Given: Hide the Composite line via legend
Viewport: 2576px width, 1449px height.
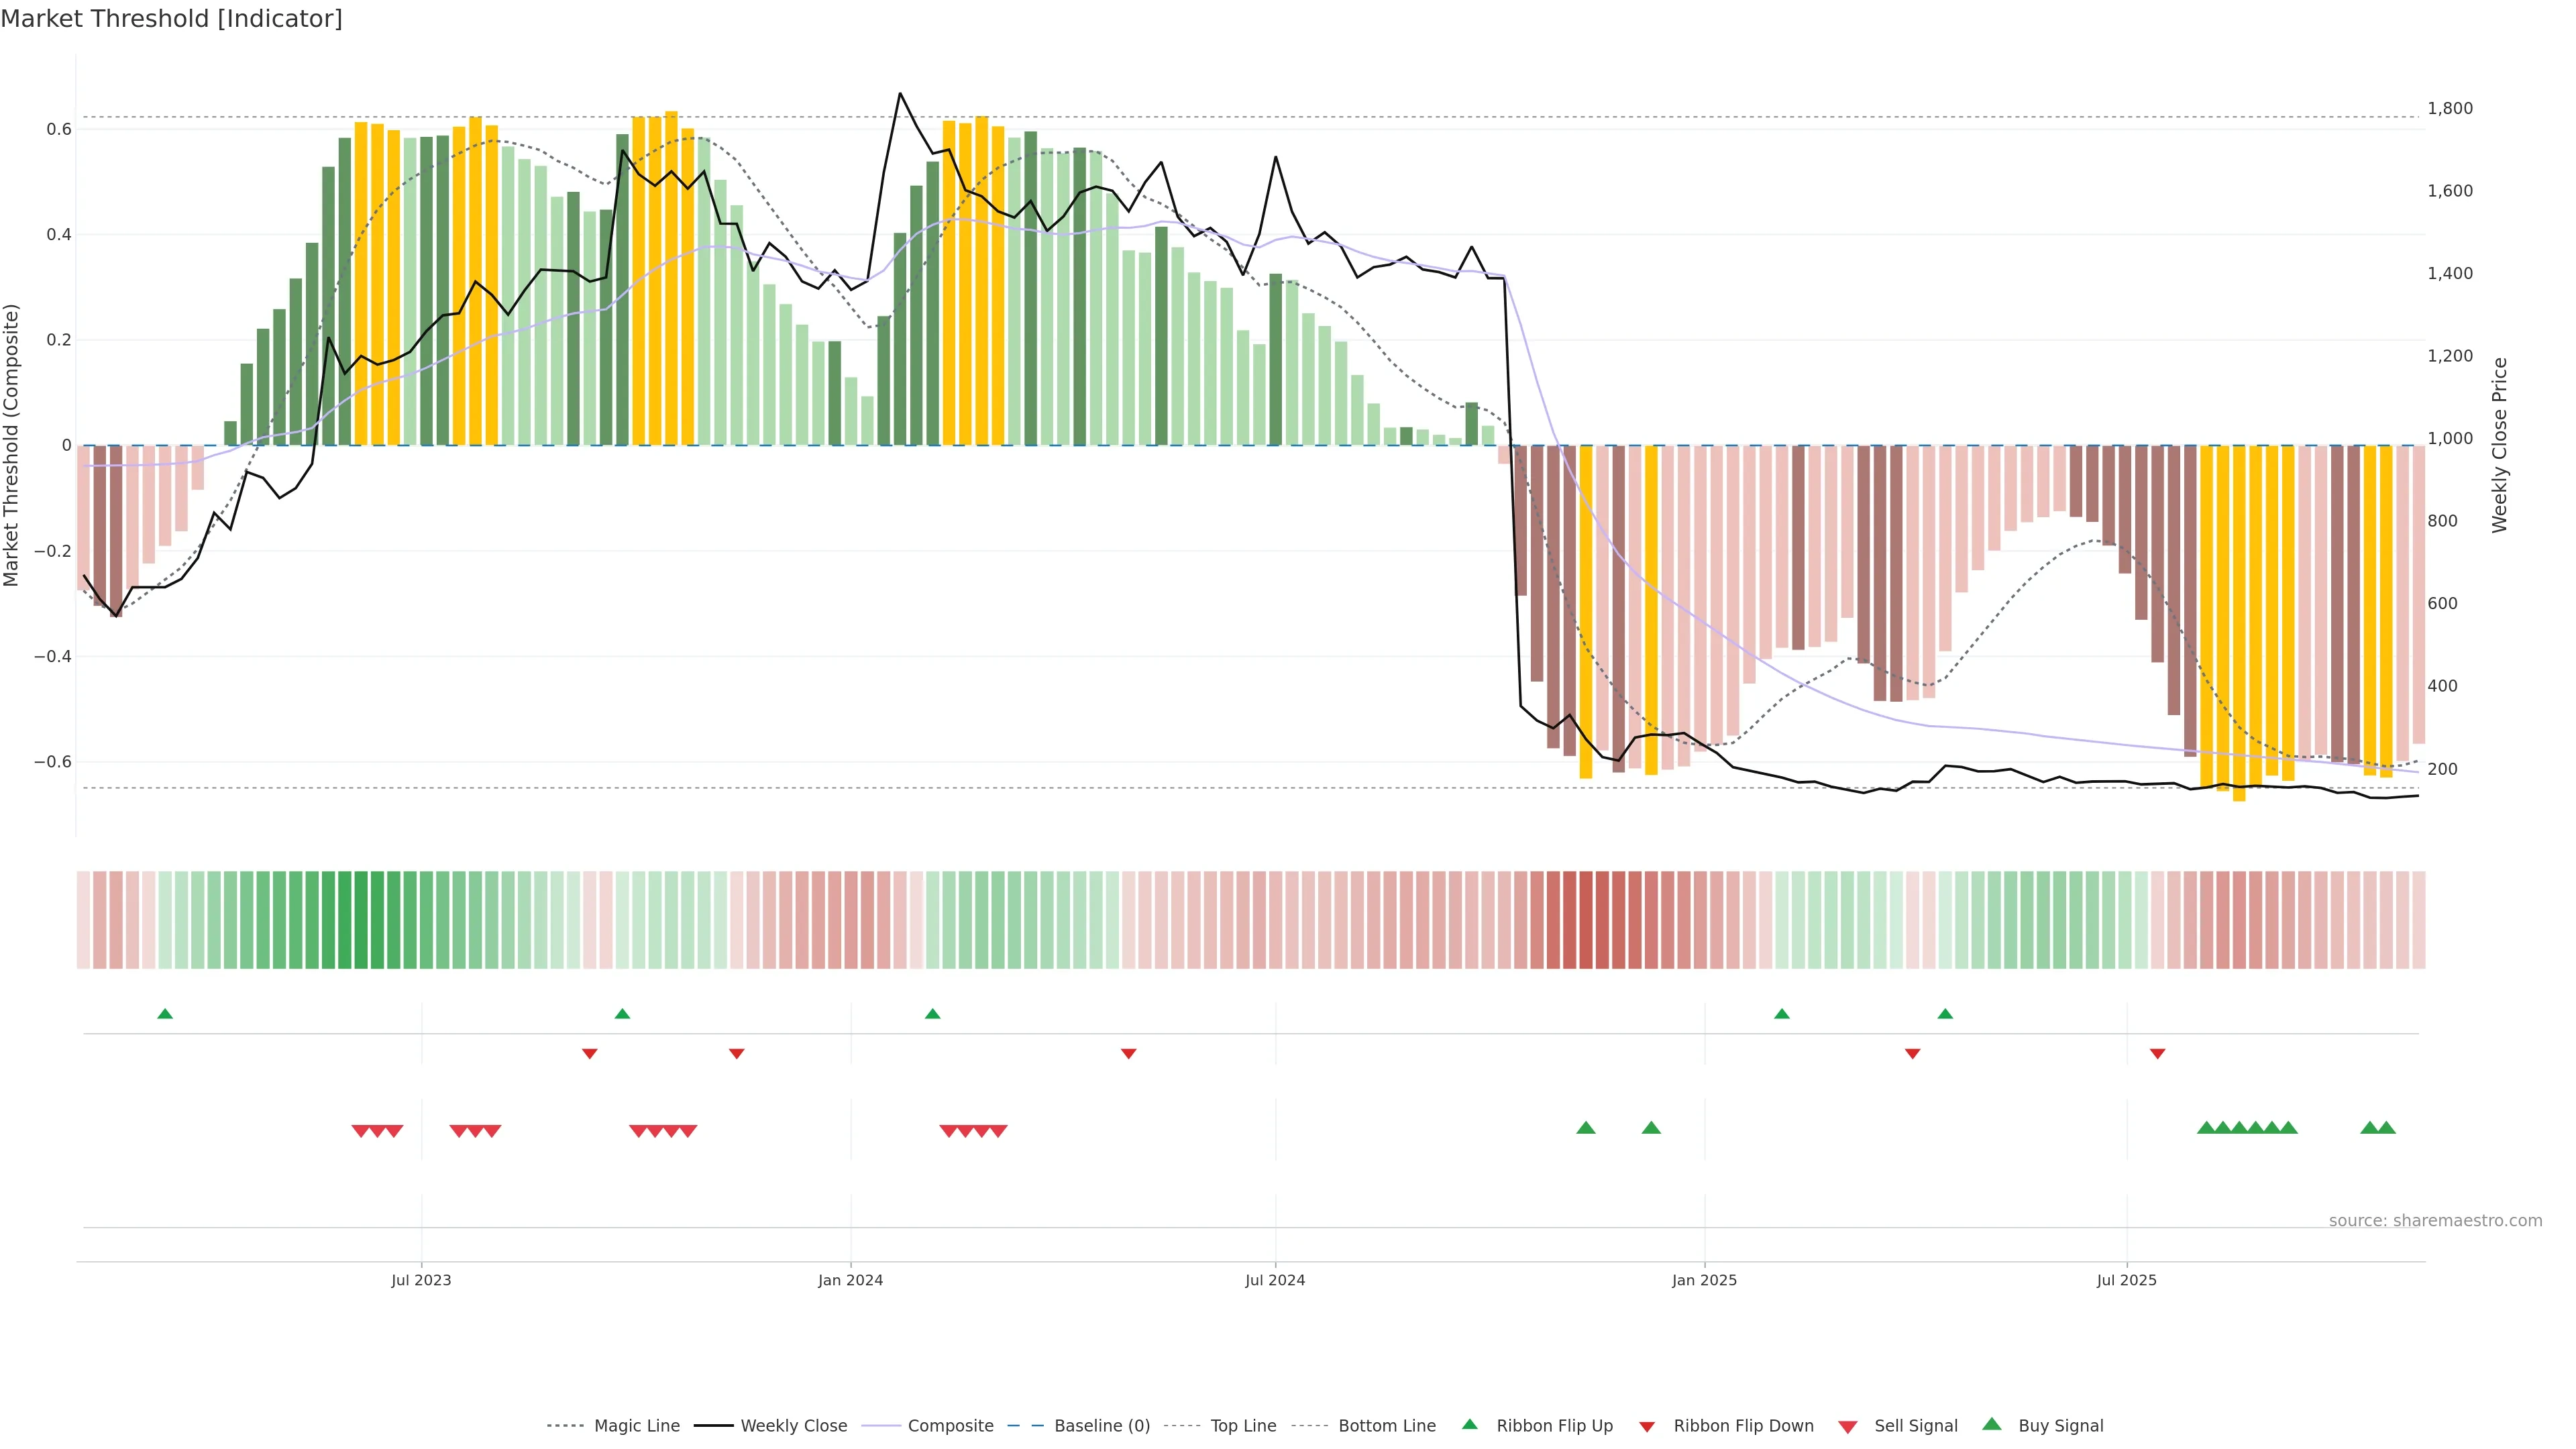Looking at the screenshot, I should click(950, 1426).
